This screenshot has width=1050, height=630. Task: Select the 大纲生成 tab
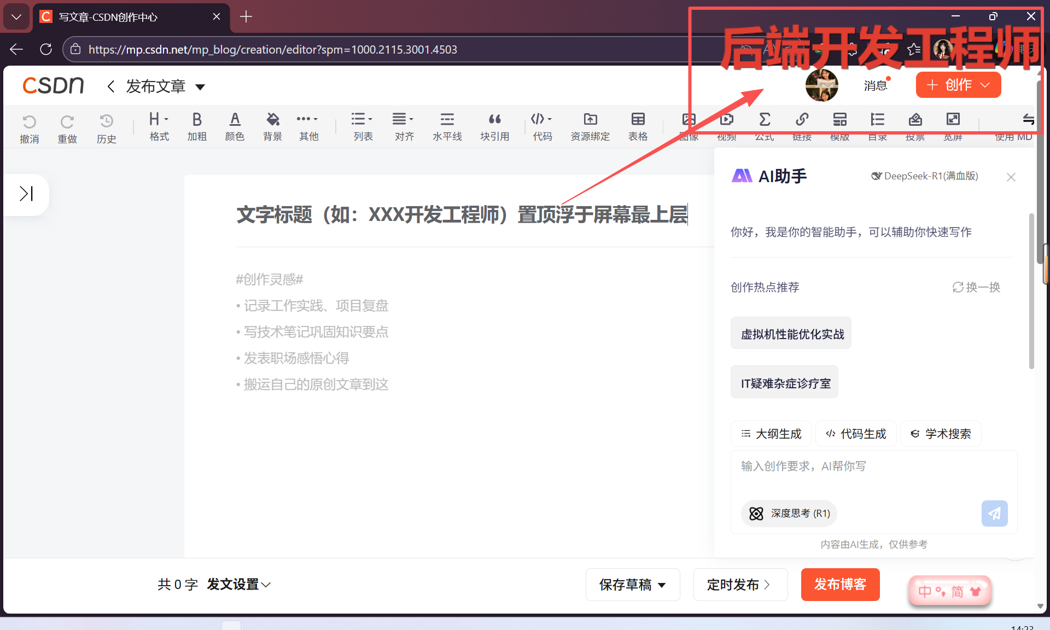[x=771, y=434]
